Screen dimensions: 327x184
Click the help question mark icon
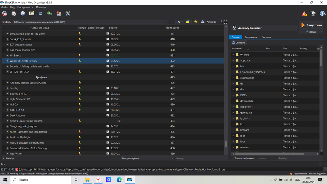coord(322,14)
